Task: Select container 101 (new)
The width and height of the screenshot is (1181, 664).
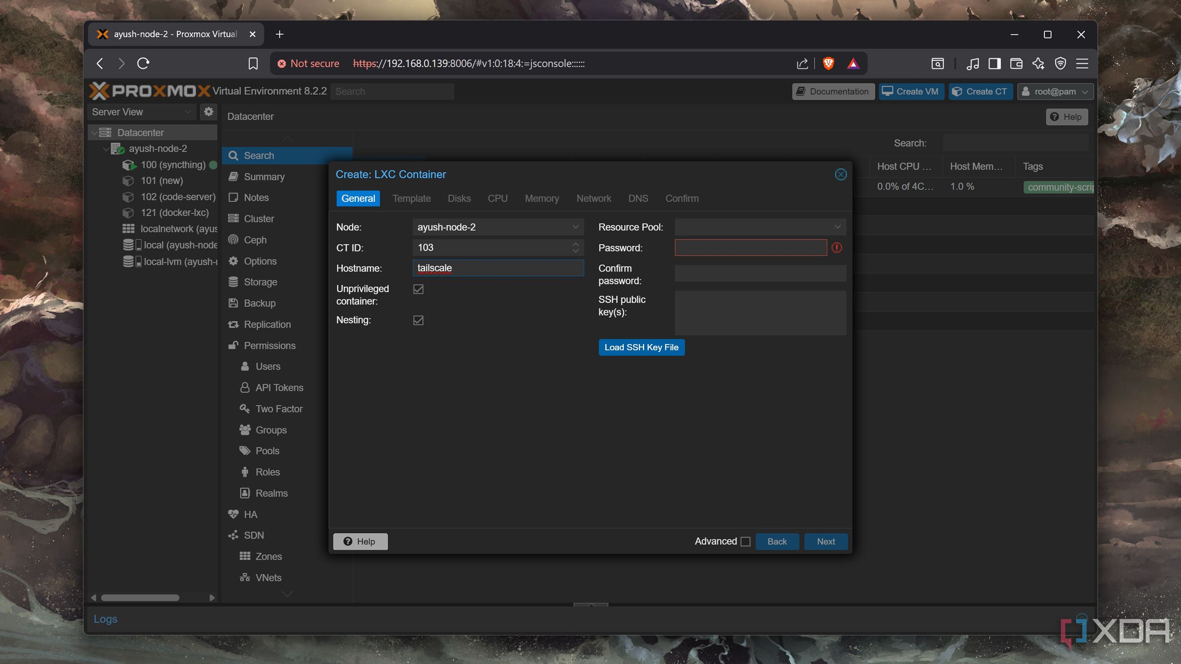Action: tap(162, 181)
